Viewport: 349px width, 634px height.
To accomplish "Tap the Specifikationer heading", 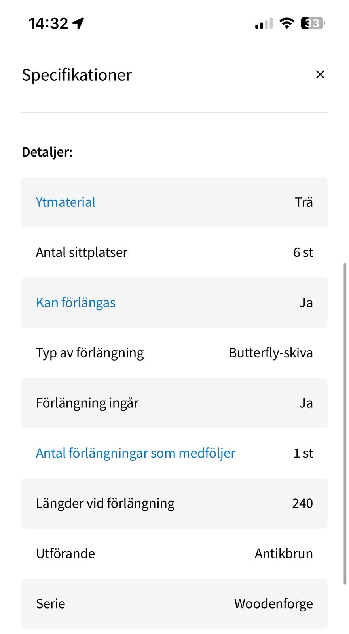I will pyautogui.click(x=77, y=75).
